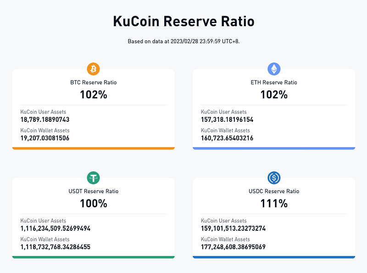Click USDC user assets value 159,101,513.23273274
This screenshot has width=367, height=273.
point(234,228)
